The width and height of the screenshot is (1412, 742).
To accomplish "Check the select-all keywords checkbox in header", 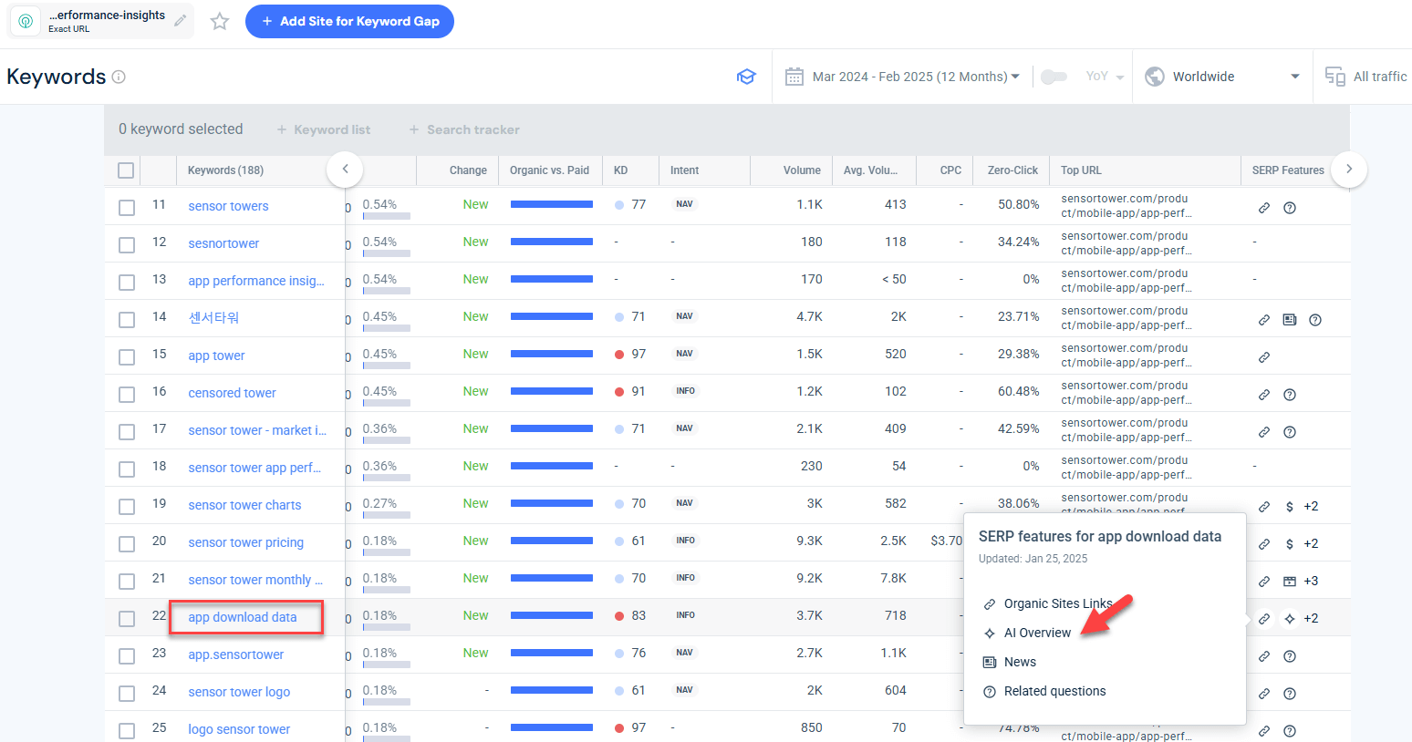I will pyautogui.click(x=126, y=170).
